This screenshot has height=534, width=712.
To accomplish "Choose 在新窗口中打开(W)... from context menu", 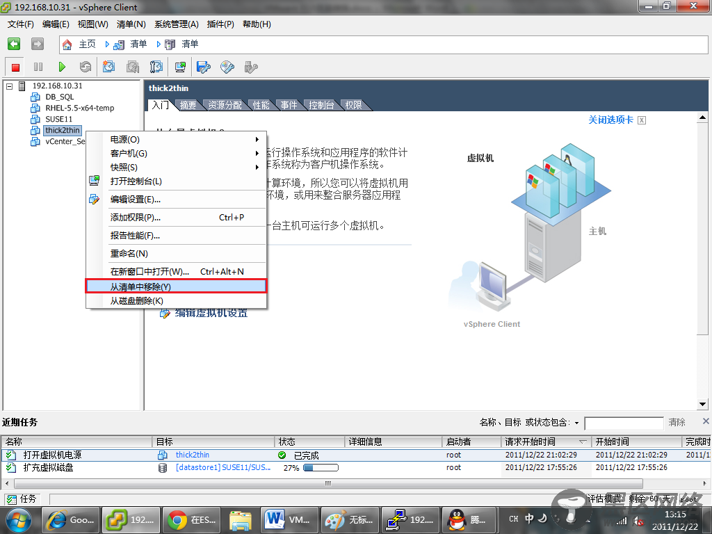I will click(x=176, y=272).
